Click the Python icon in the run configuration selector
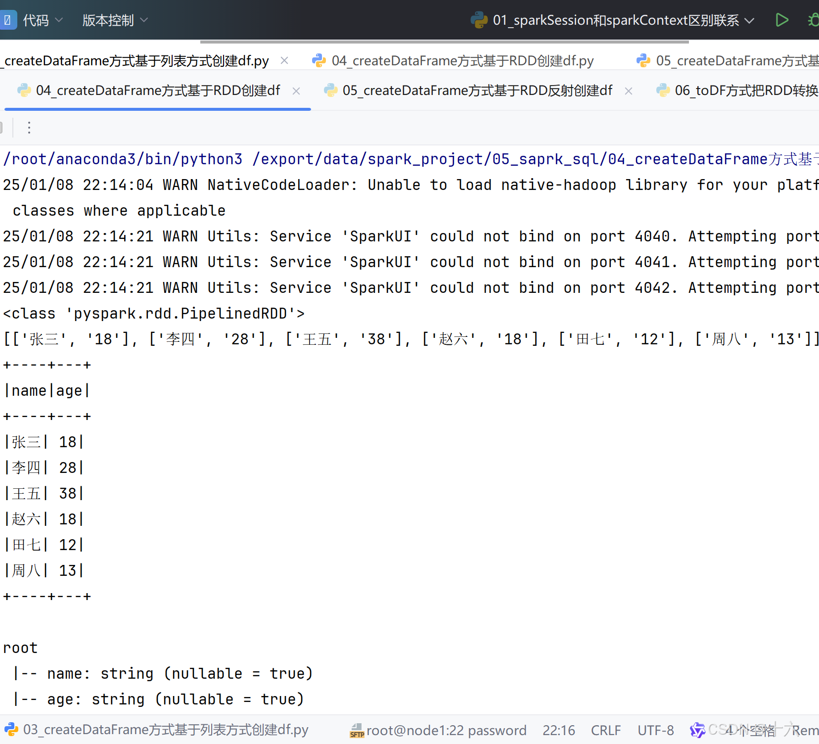The height and width of the screenshot is (744, 819). pyautogui.click(x=479, y=20)
